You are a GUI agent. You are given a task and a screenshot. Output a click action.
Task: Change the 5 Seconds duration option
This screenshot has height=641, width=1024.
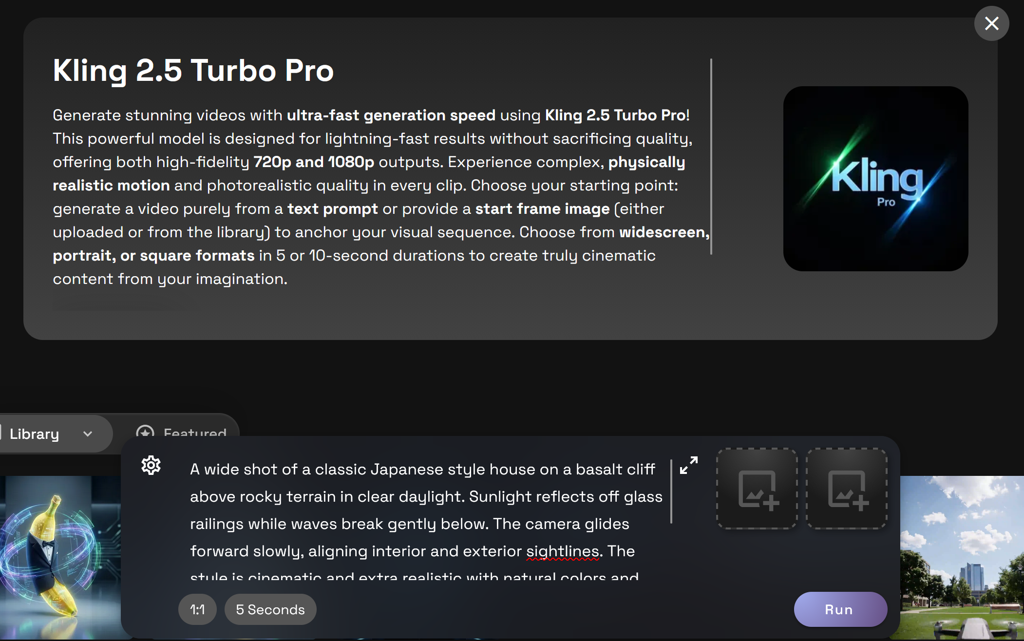pos(270,609)
